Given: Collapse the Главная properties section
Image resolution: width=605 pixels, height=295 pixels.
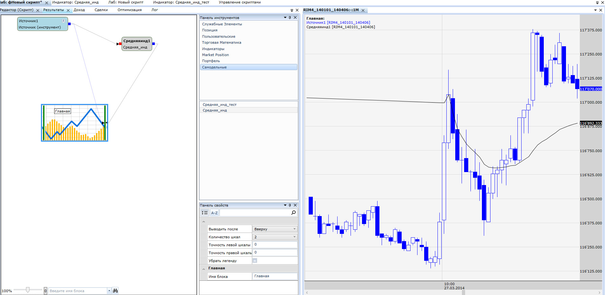Looking at the screenshot, I should pos(204,269).
